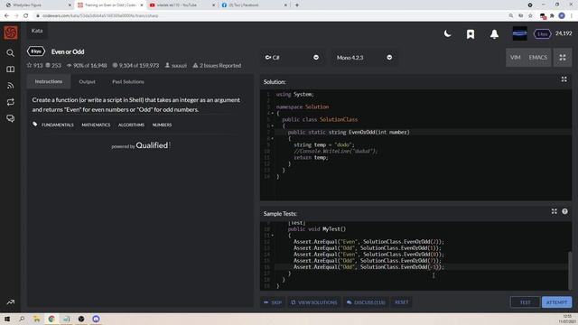Toggle dark mode moon icon
Screen dimensions: 578x325
coord(447,34)
